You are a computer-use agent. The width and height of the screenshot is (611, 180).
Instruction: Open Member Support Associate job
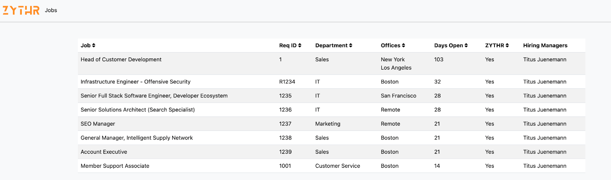click(x=115, y=166)
